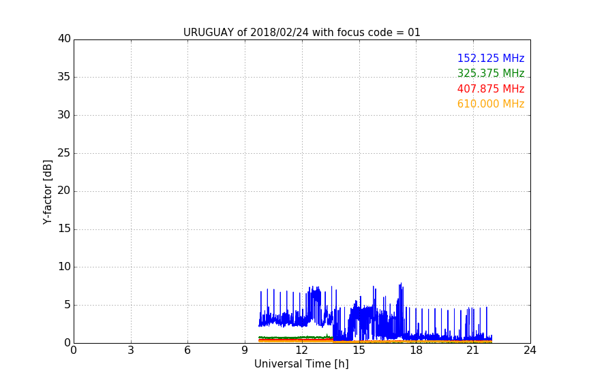
Task: Click the y-axis tick value '35'
Action: pos(64,77)
